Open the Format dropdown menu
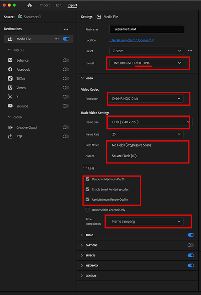Viewport: 201px width, 295px height. pyautogui.click(x=146, y=63)
